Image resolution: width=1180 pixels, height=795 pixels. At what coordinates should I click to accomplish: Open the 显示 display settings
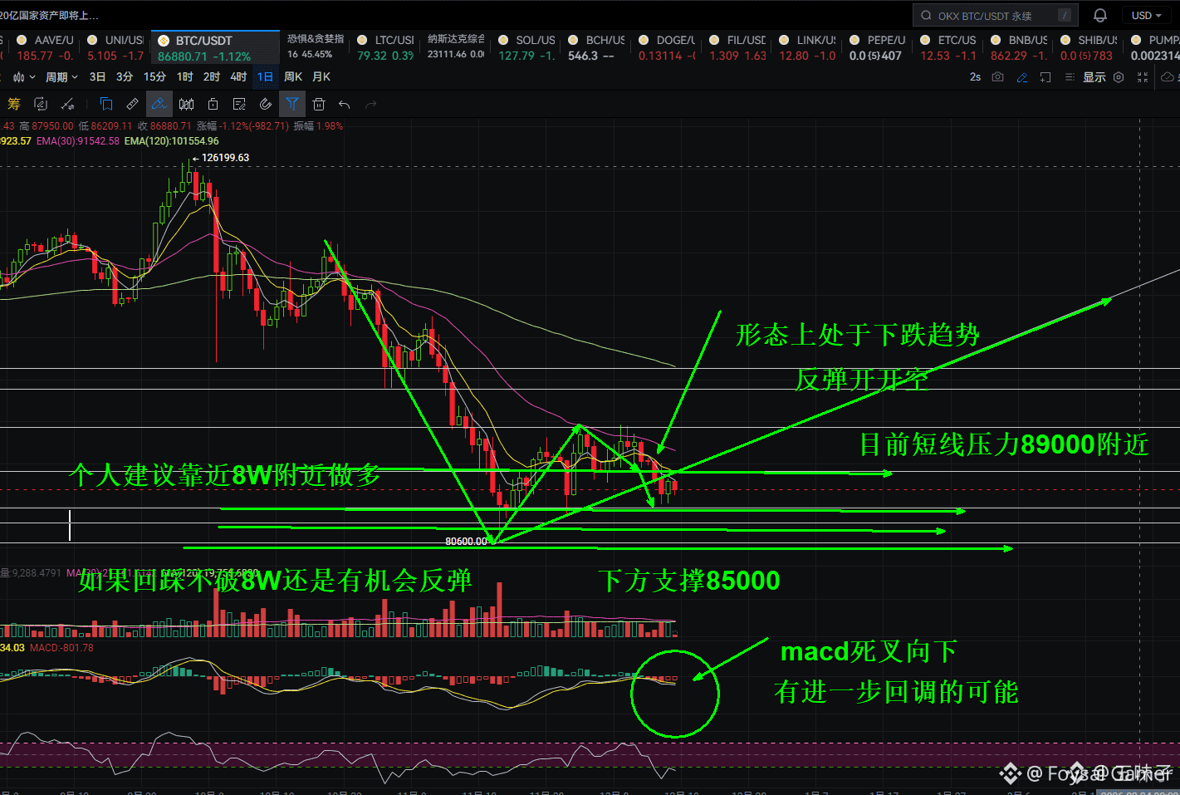(1094, 77)
